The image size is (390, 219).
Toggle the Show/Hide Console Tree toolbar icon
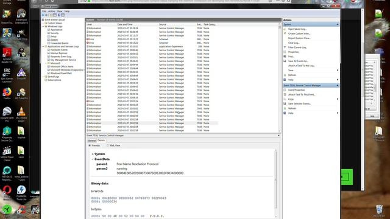[x=55, y=15]
